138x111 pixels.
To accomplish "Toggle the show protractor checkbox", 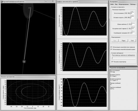I will 112,62.
